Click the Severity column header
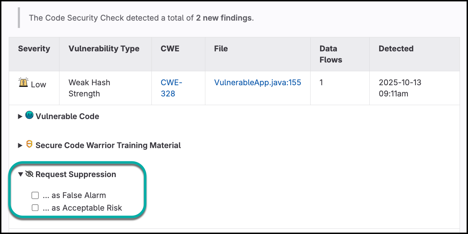This screenshot has width=468, height=234. tap(34, 49)
